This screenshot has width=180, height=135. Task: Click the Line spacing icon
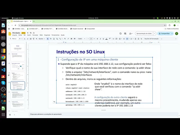pos(124,39)
